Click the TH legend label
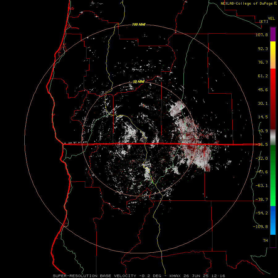 pos(265,241)
